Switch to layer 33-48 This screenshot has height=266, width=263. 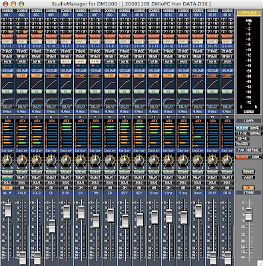[242, 138]
